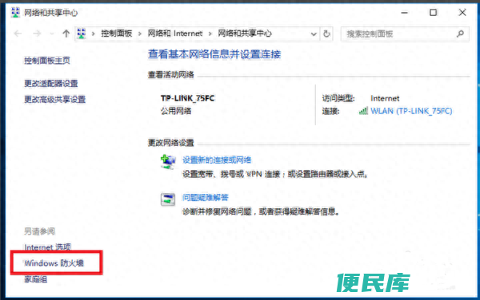Screen dimensions: 480x300
Task: Click WLAN (TP-LINK_75FC) connection link
Action: 411,111
